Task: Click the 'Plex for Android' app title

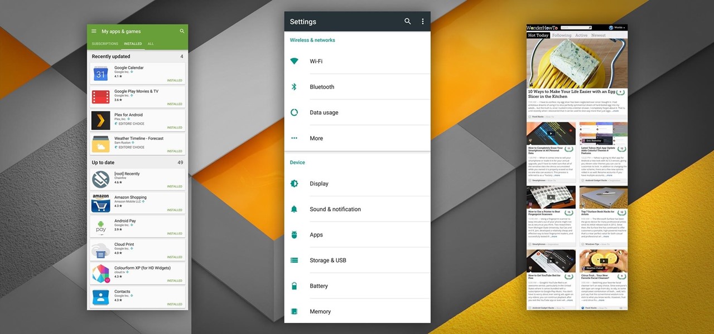Action: pos(128,115)
